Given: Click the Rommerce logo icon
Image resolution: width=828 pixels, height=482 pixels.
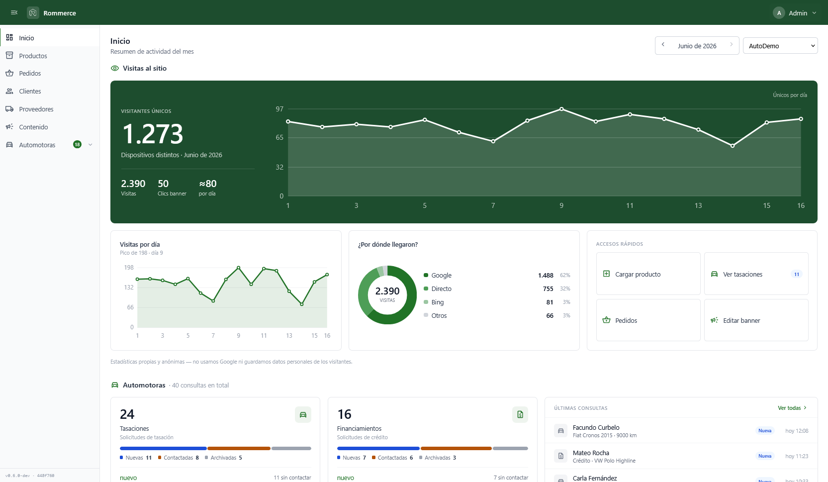Looking at the screenshot, I should tap(33, 12).
